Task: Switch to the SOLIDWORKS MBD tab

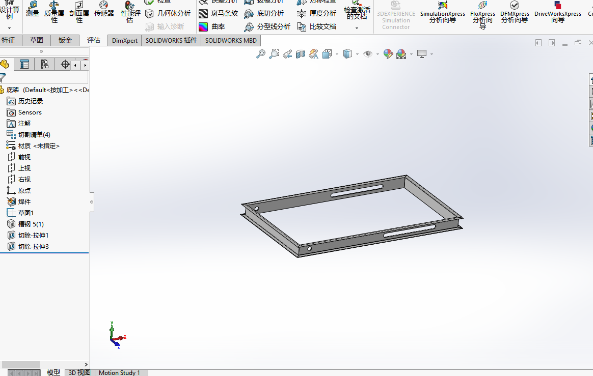Action: click(x=231, y=40)
